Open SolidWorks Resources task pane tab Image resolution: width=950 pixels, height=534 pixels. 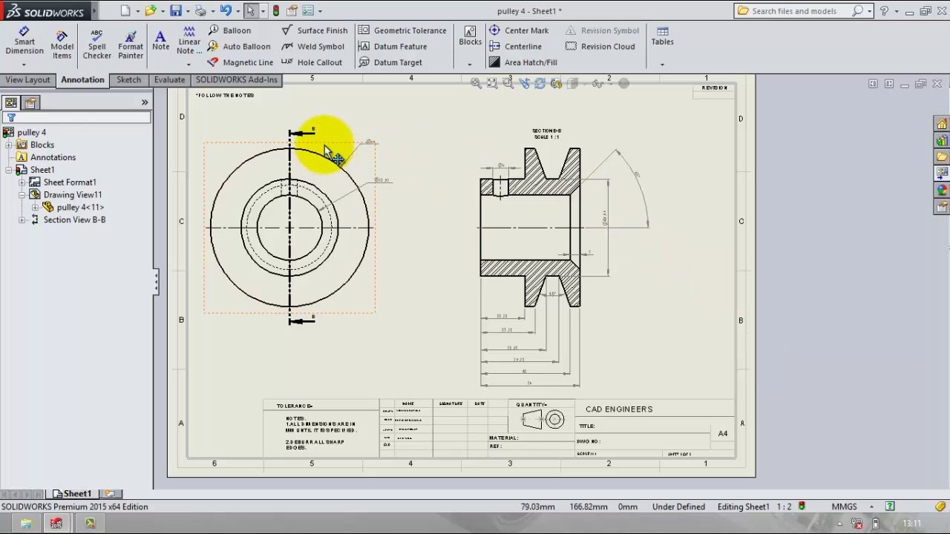click(x=942, y=124)
